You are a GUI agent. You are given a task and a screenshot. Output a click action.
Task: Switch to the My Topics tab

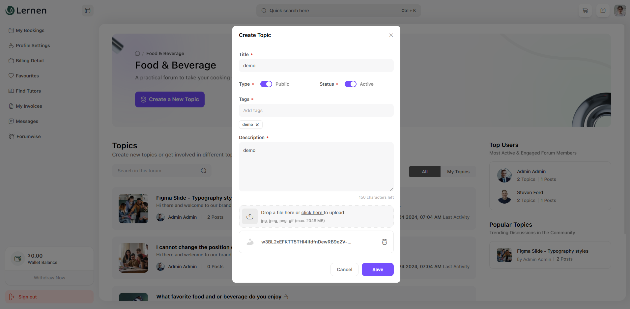tap(458, 172)
